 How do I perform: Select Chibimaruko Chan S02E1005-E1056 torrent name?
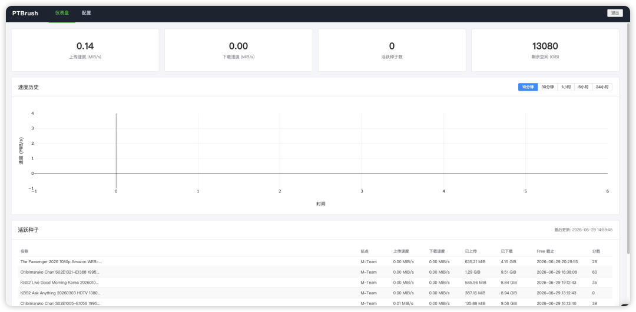tap(61, 304)
